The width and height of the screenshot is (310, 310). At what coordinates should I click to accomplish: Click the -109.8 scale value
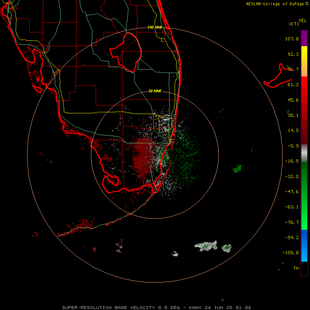(291, 253)
